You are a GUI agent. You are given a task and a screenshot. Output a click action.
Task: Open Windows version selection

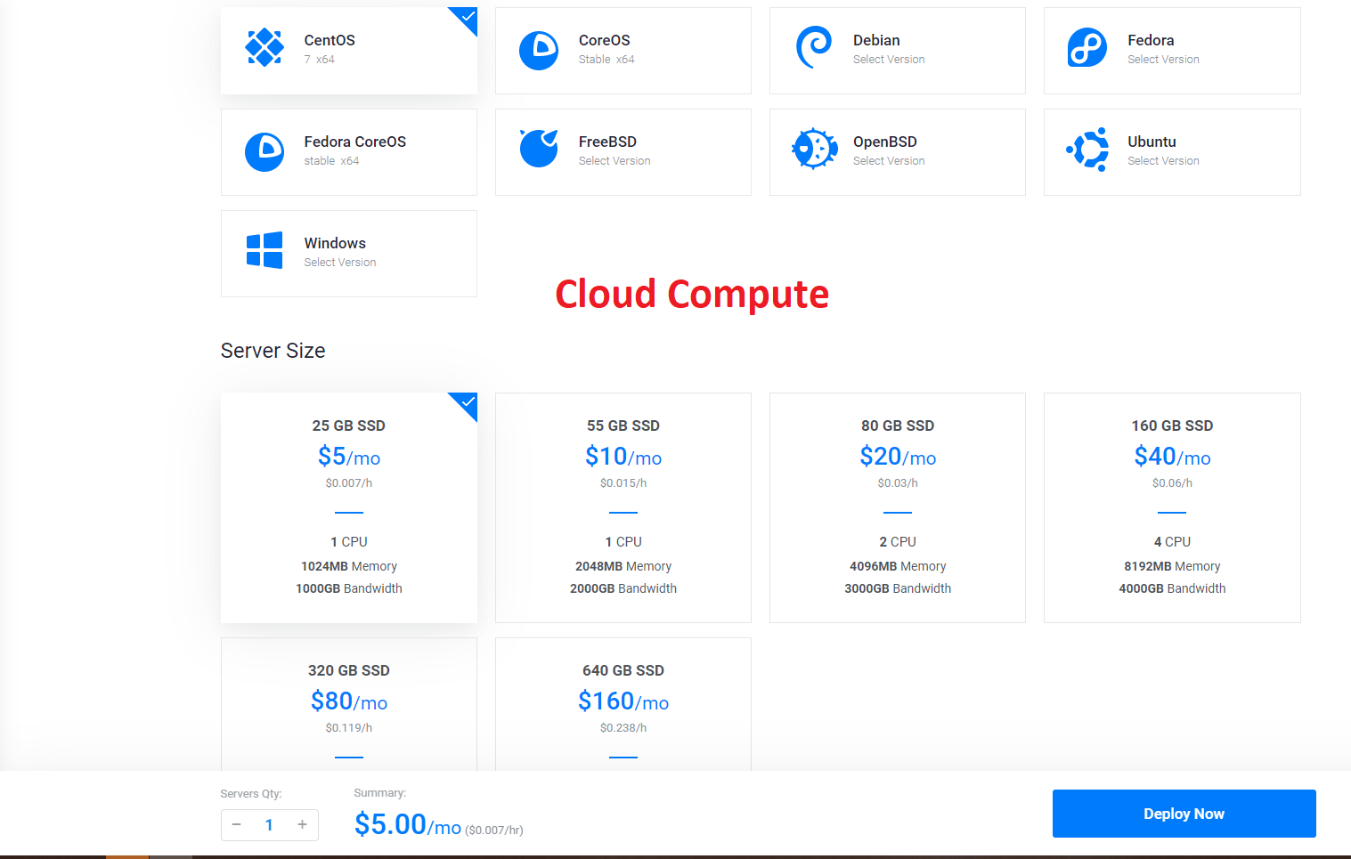point(339,263)
